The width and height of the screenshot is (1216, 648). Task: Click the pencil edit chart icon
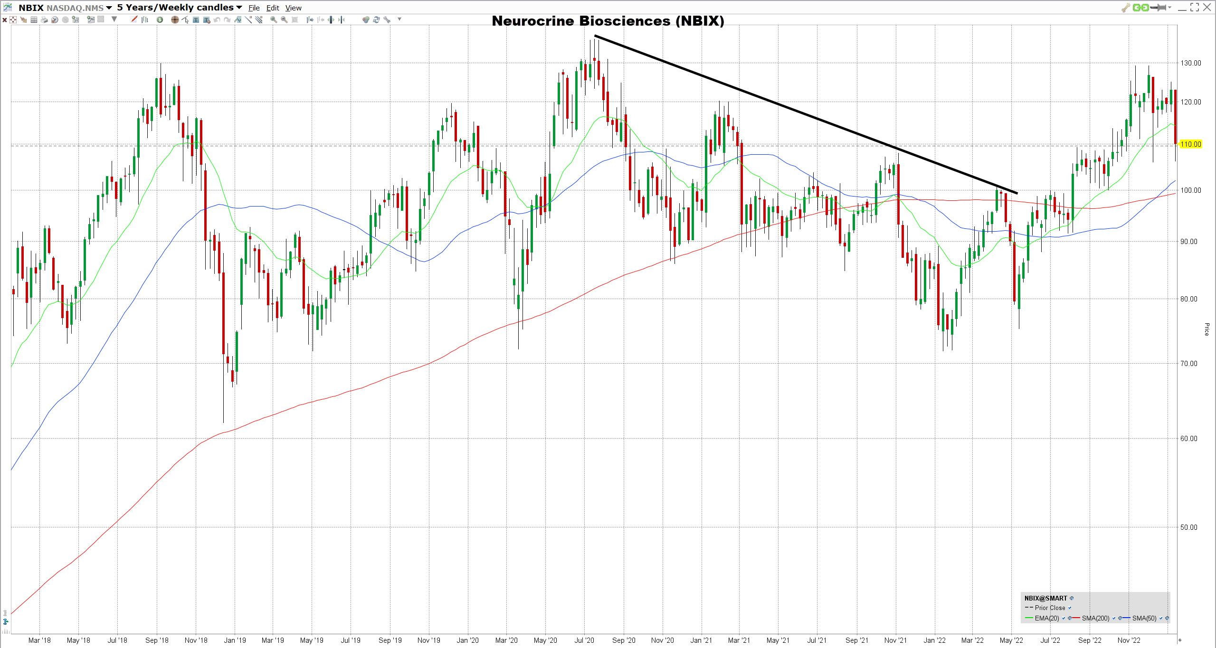(x=134, y=19)
